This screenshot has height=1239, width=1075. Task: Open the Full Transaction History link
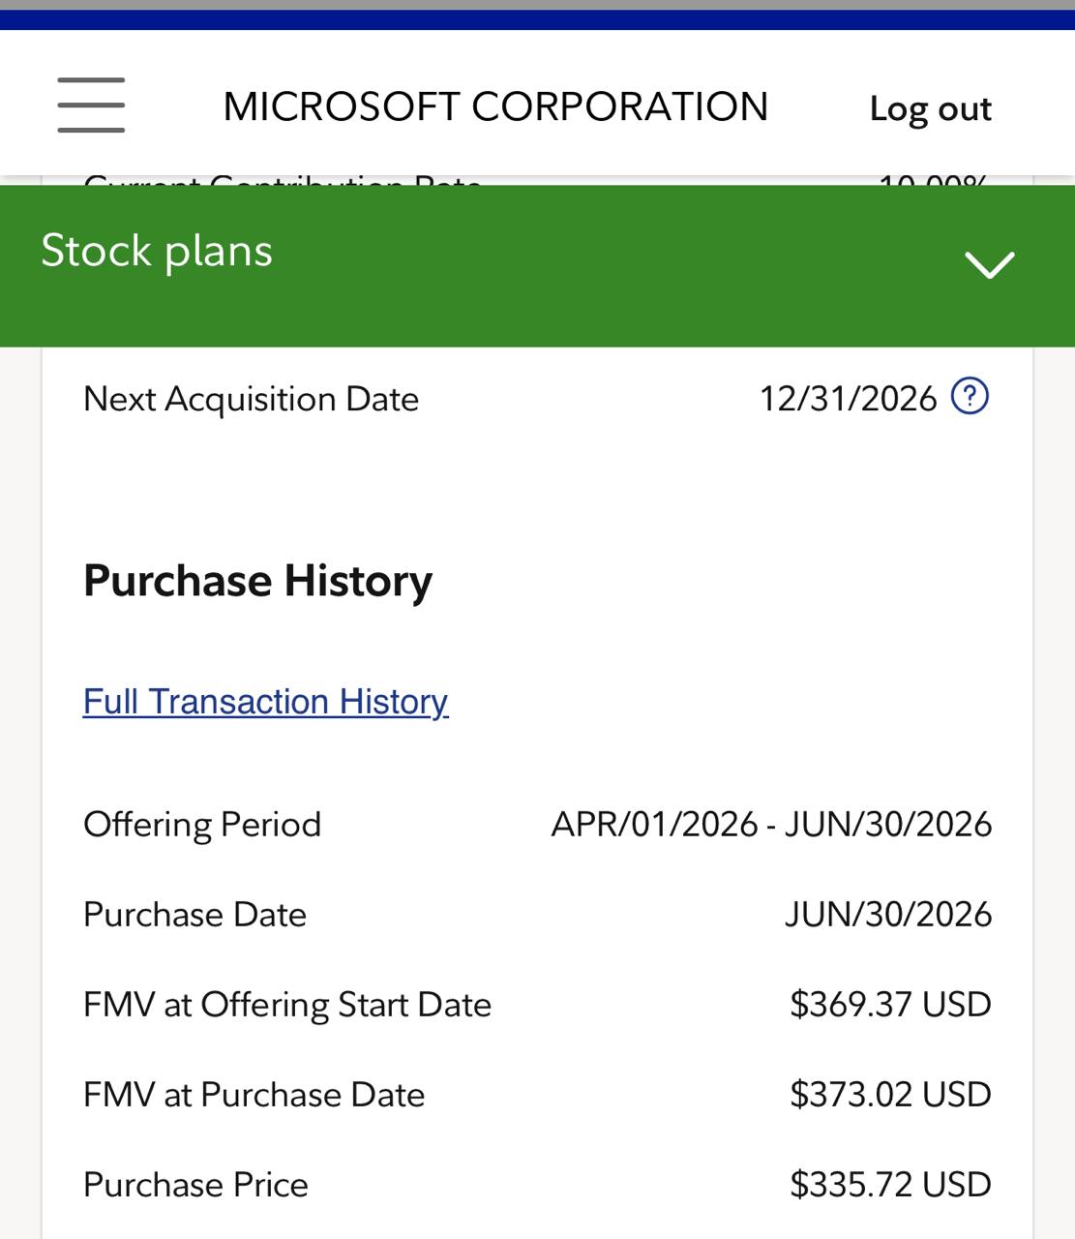coord(266,702)
